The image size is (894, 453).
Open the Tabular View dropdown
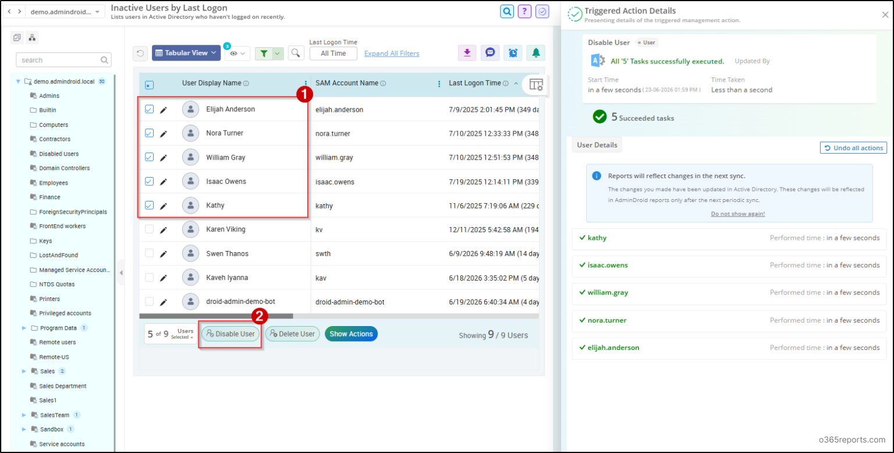[x=186, y=53]
